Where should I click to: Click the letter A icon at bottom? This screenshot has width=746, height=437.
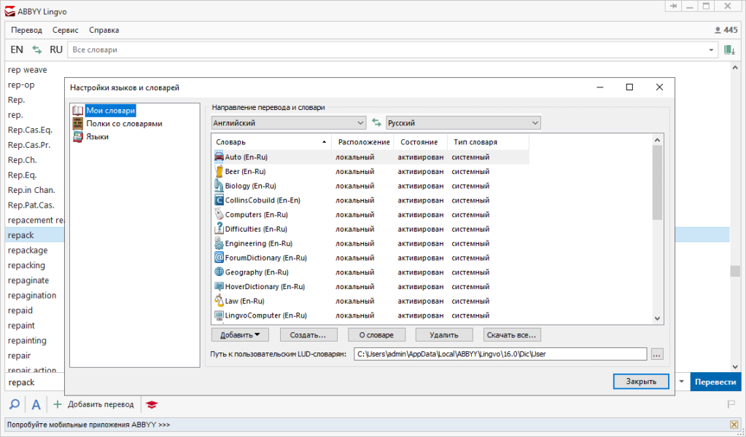click(x=36, y=405)
